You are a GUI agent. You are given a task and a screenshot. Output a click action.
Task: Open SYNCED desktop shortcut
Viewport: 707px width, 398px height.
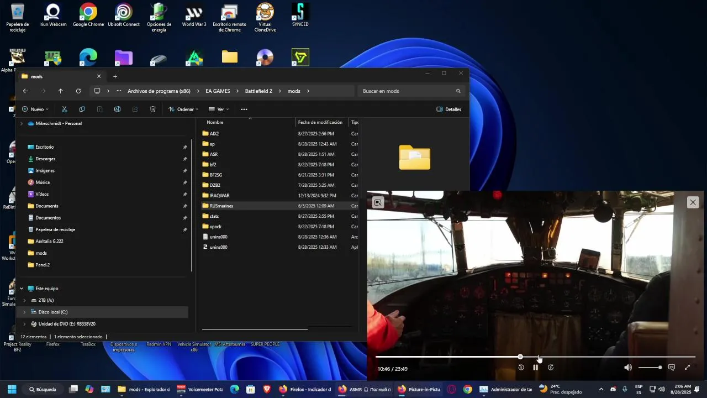300,15
